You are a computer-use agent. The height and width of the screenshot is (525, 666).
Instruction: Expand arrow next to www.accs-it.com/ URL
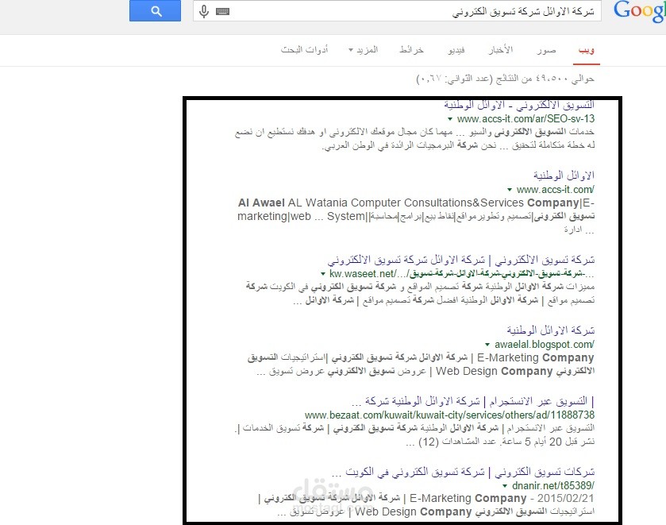click(510, 190)
